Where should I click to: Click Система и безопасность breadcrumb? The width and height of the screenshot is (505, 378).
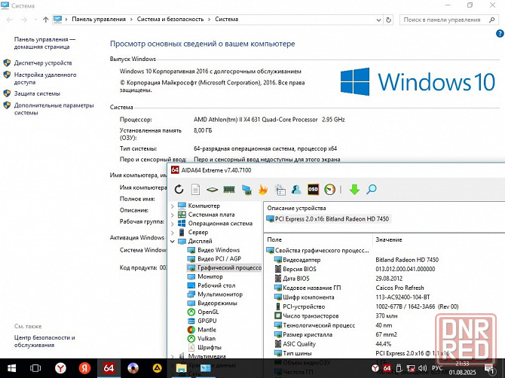170,20
